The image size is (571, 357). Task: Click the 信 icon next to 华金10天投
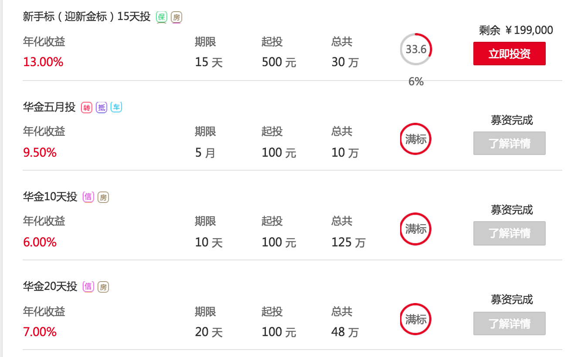point(88,197)
